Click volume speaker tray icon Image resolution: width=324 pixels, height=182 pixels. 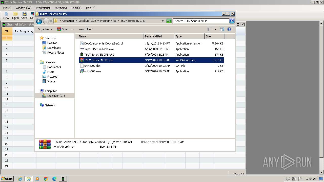click(x=288, y=179)
